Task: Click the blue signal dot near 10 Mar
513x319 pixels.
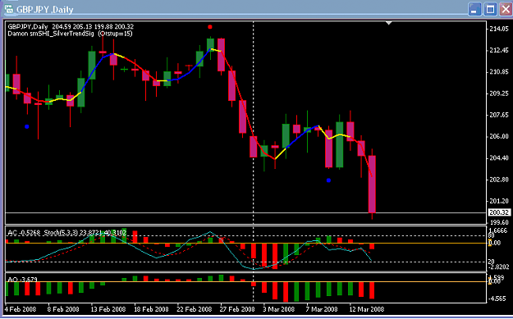Action: (x=328, y=180)
